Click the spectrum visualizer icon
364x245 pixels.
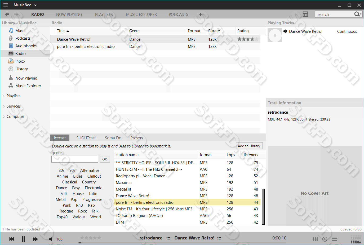[356, 239]
